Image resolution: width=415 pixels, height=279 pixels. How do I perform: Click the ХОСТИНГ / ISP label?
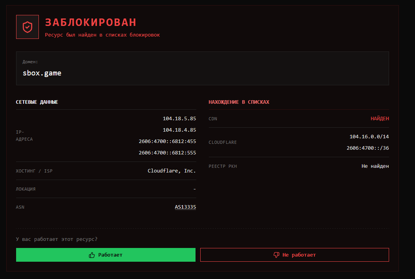click(x=34, y=171)
